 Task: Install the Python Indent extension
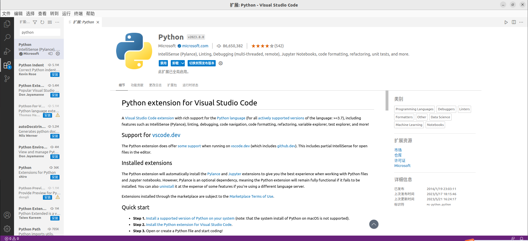(x=55, y=75)
